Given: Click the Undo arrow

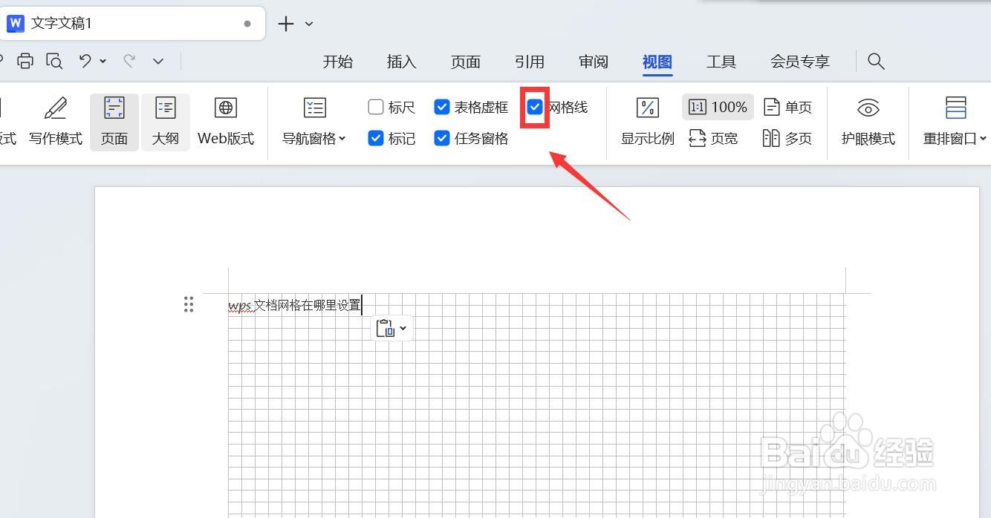Looking at the screenshot, I should coord(85,61).
